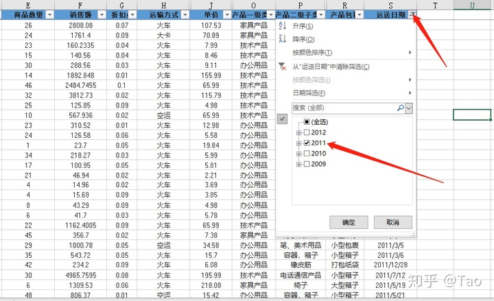Select 从"运送日期"中清除筛选(C)
Viewport: 494px width, 301px height.
[331, 67]
